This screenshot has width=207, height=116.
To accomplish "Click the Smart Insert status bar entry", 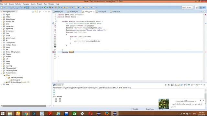I will click(x=150, y=109).
